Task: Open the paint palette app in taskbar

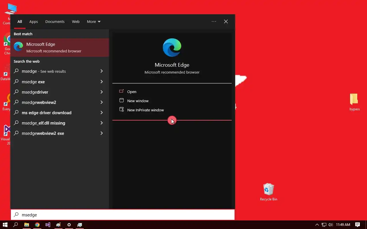Action: point(58,225)
